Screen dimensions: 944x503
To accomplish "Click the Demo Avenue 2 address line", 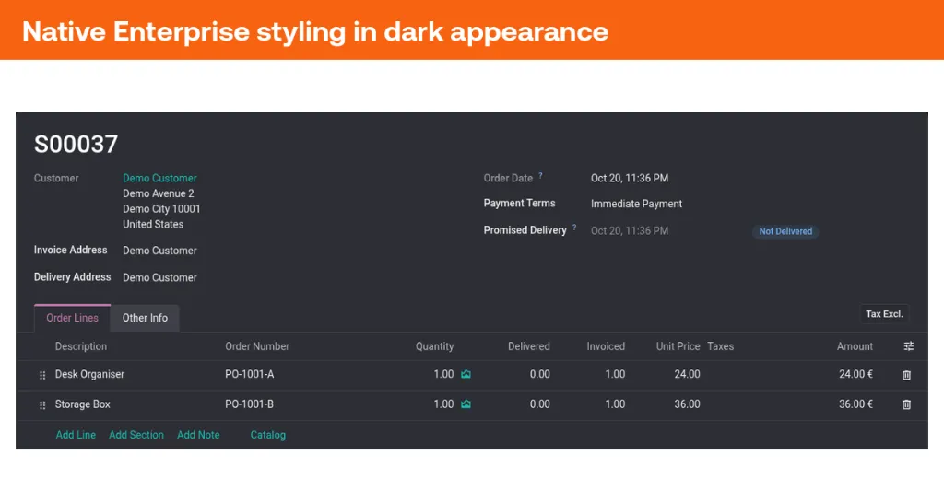I will pyautogui.click(x=159, y=193).
